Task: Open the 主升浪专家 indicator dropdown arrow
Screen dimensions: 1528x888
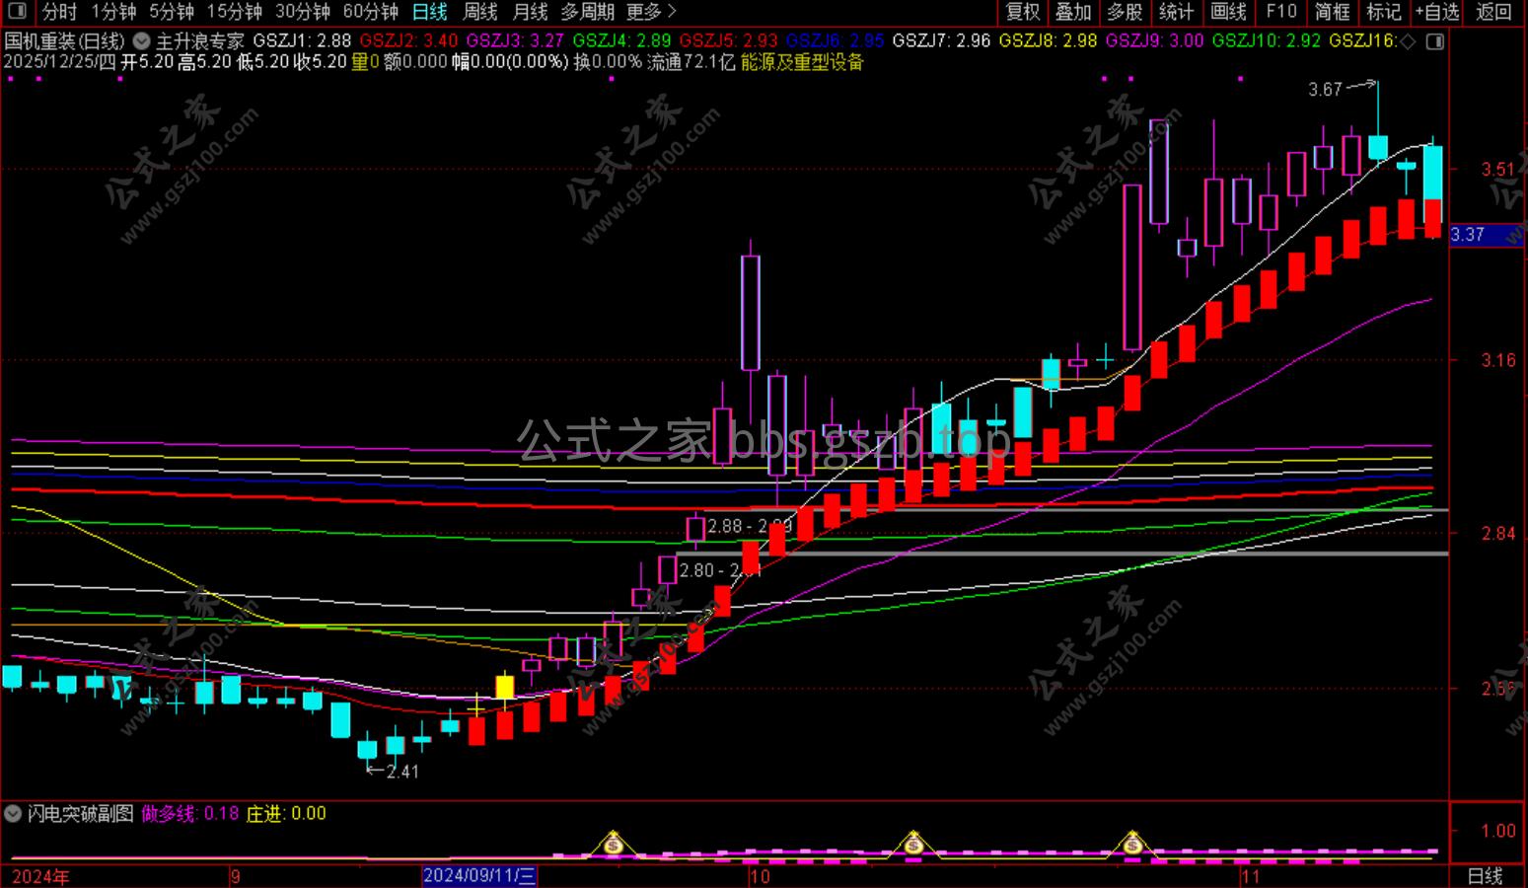Action: click(141, 41)
